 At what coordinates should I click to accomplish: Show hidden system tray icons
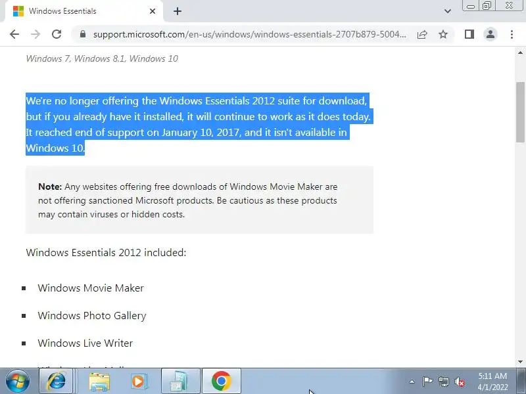click(412, 382)
